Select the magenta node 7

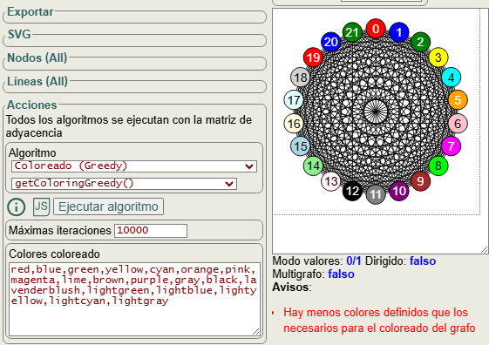point(451,145)
